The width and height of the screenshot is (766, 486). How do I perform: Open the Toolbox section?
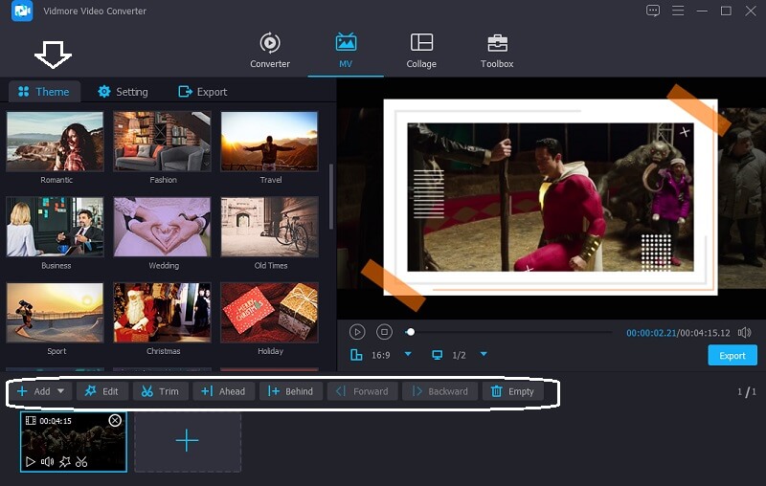click(x=497, y=51)
